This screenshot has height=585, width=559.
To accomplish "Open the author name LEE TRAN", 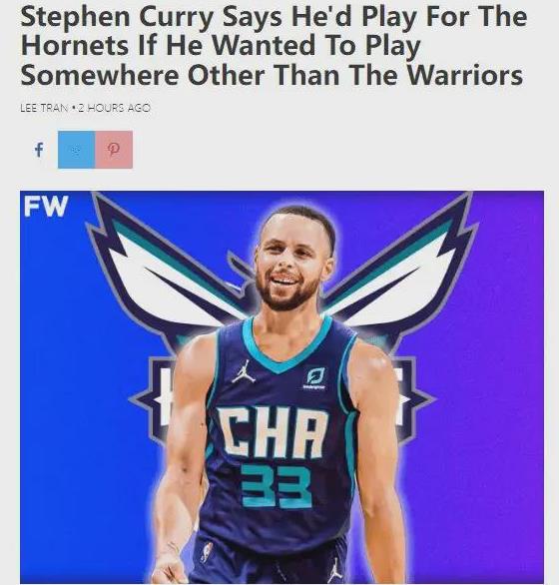I will pyautogui.click(x=44, y=108).
